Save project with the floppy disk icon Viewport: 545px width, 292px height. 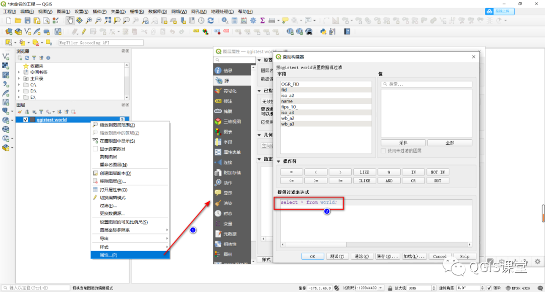(27, 21)
